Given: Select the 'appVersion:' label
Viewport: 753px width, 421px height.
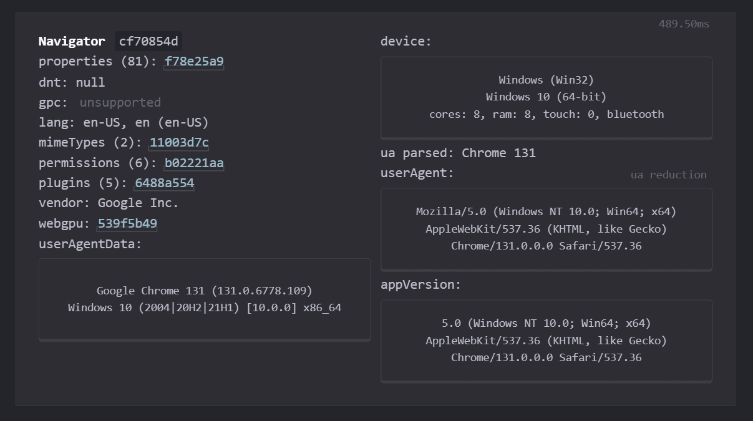Looking at the screenshot, I should (421, 284).
